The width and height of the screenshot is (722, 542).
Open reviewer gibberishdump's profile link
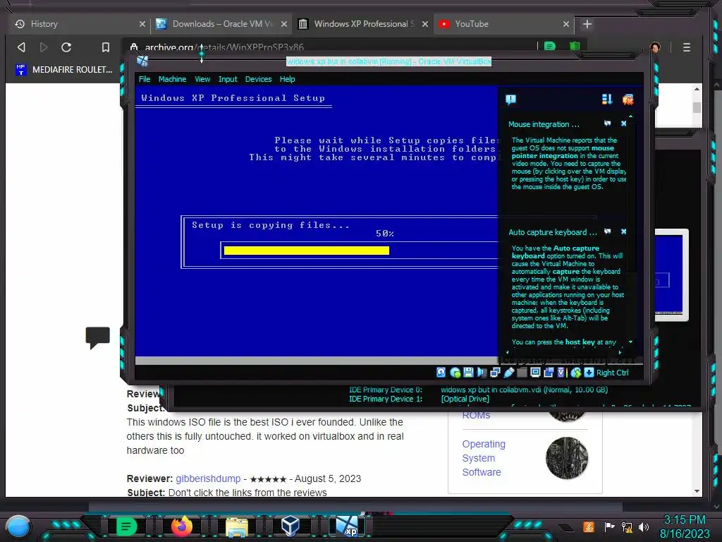point(208,478)
